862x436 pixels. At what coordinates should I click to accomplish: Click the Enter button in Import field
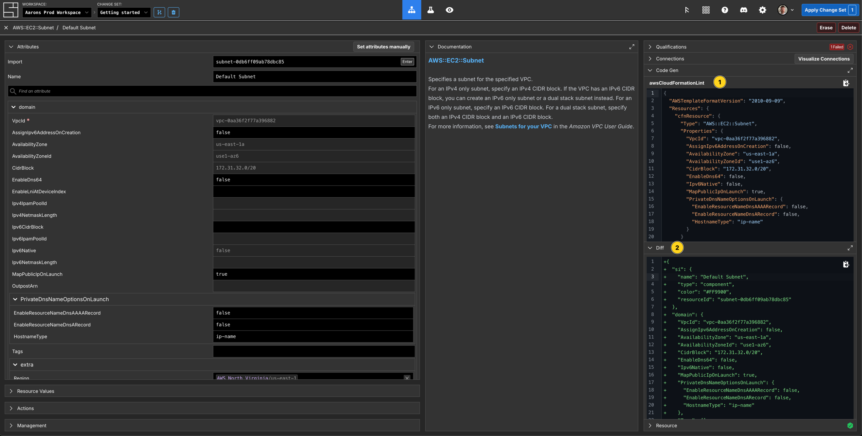[407, 62]
